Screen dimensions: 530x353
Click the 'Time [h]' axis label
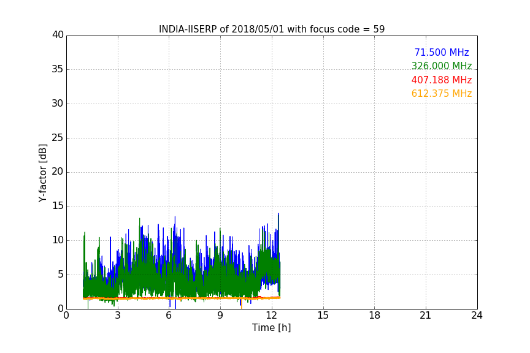(x=271, y=327)
